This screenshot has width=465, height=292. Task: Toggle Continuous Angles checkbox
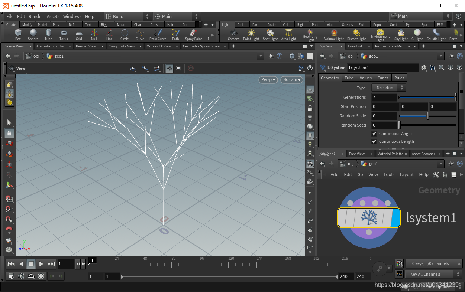point(374,134)
